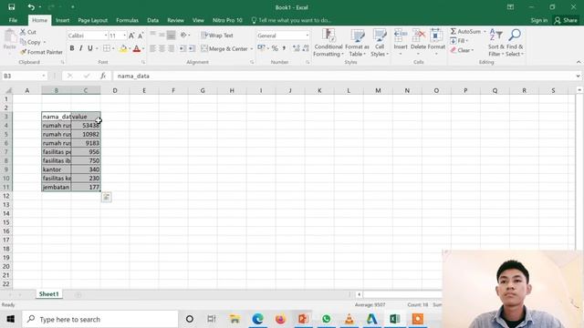Expand the formula bar

tap(578, 76)
